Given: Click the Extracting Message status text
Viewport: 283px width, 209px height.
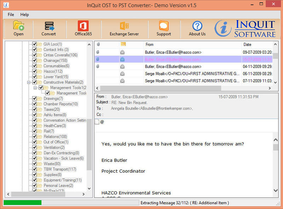Looking at the screenshot, I should [185, 203].
